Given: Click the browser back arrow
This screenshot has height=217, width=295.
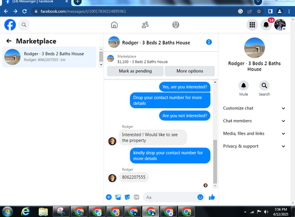Looking at the screenshot, I should point(6,11).
